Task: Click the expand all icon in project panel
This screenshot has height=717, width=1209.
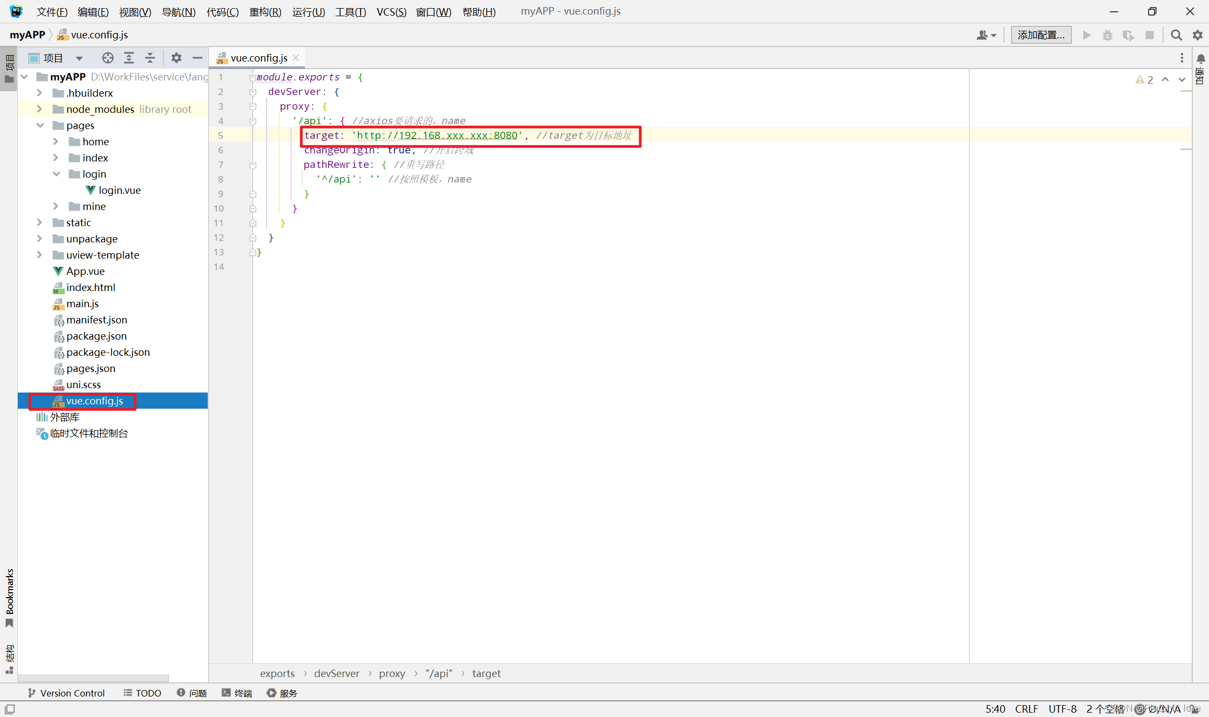Action: [x=129, y=58]
